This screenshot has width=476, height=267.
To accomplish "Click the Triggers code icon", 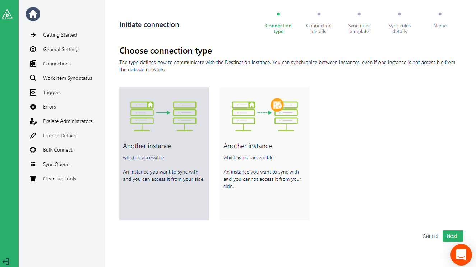I will click(33, 92).
